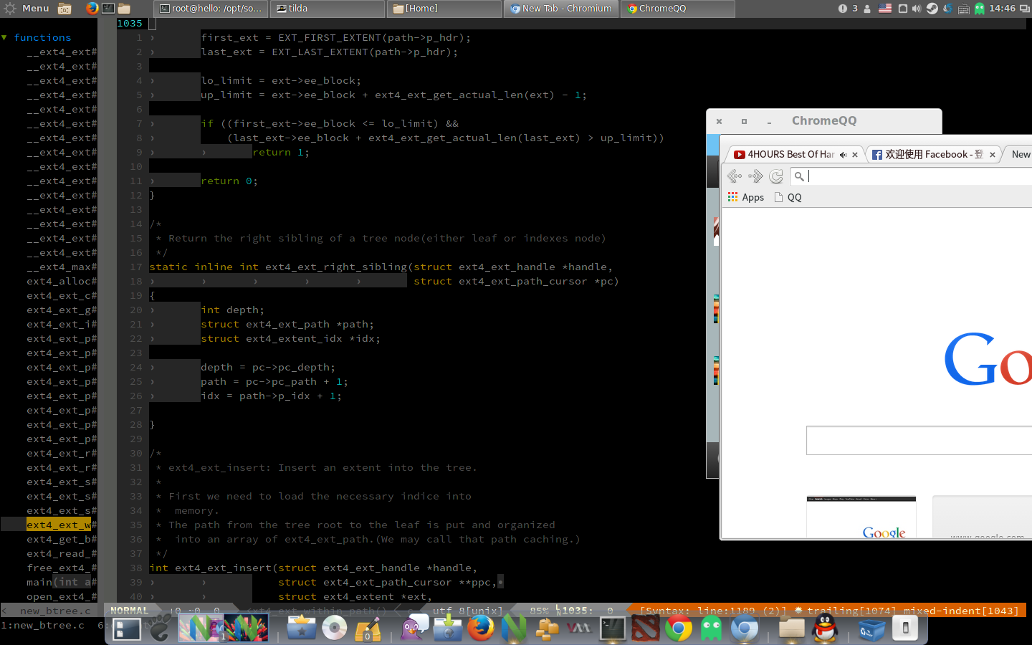Go back using Chromium's back arrow
This screenshot has height=645, width=1032.
click(x=735, y=176)
